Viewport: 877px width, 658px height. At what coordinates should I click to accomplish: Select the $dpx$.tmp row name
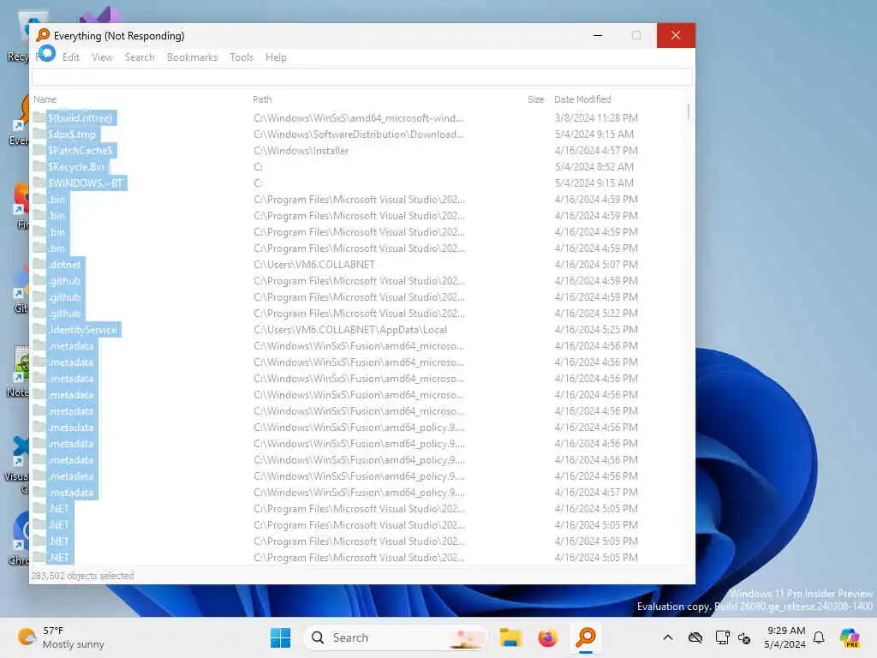click(72, 135)
